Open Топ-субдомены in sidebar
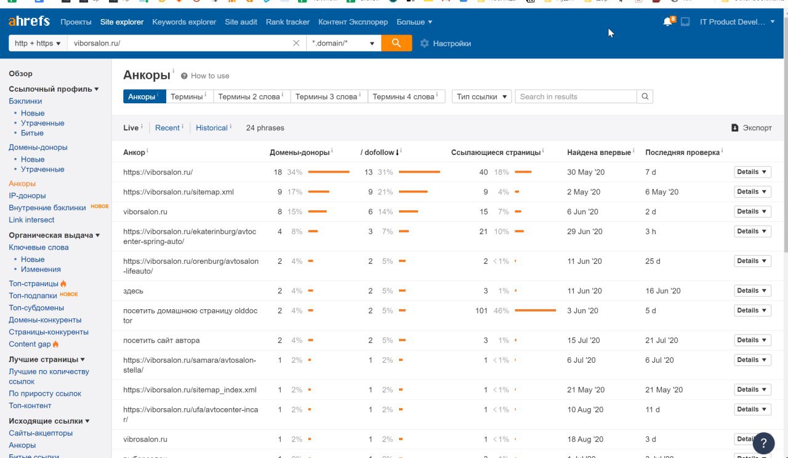Viewport: 788px width, 458px height. pos(36,308)
